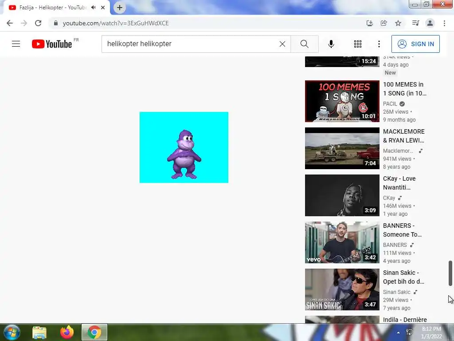Open the 100 MEMES in 1 SONG title link
The height and width of the screenshot is (341, 454).
[x=404, y=89]
